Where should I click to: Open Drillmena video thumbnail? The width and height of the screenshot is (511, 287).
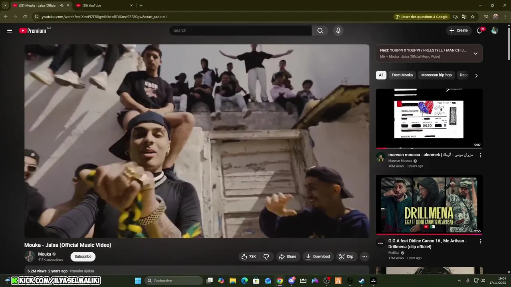[x=429, y=205]
